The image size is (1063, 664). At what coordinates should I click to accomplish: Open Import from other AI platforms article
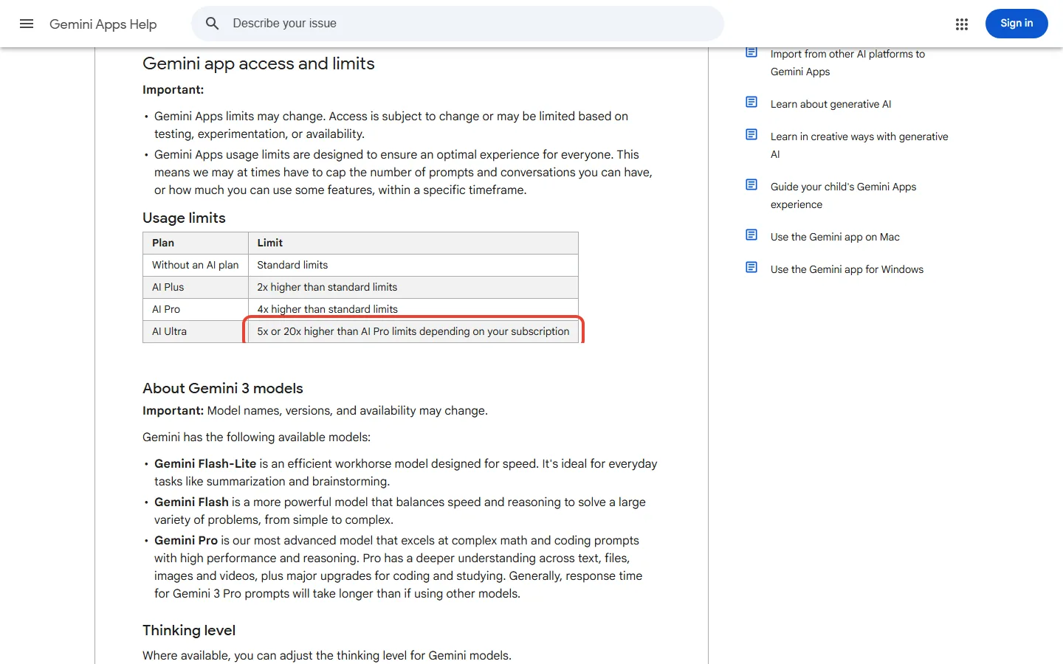point(847,63)
